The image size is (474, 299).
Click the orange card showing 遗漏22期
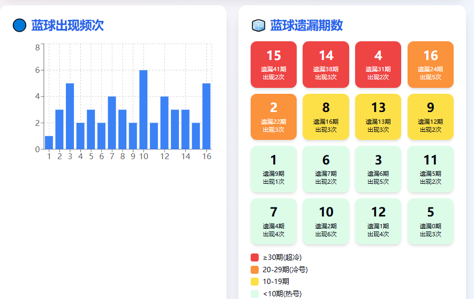click(273, 117)
